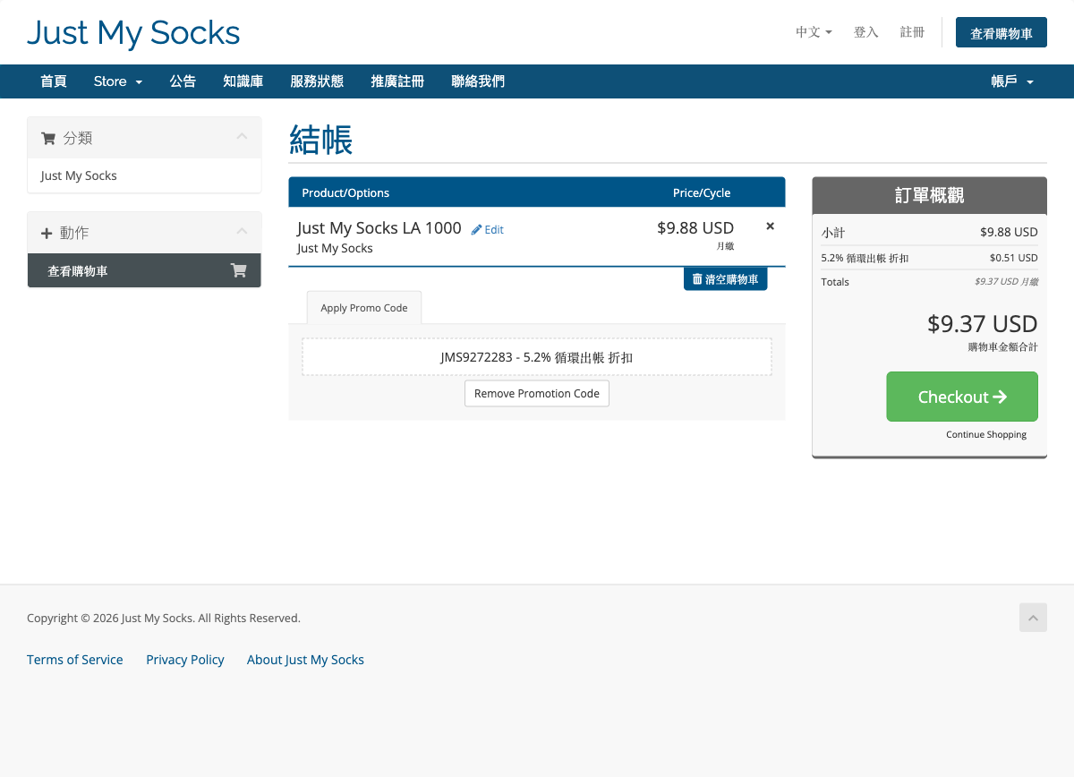The image size is (1074, 777).
Task: Open 聯絡我們 contact menu item
Action: [478, 81]
